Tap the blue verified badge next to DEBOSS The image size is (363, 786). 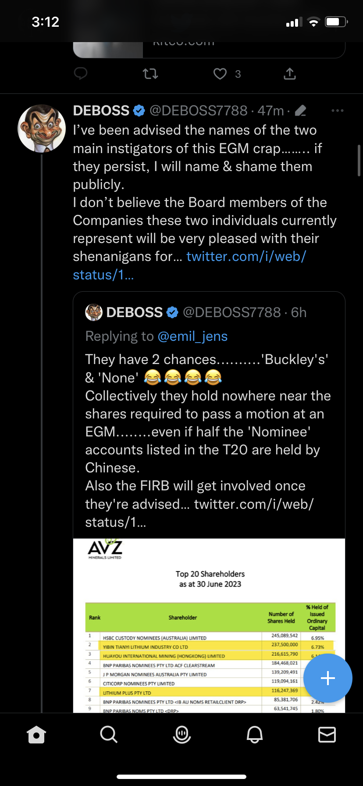[139, 111]
